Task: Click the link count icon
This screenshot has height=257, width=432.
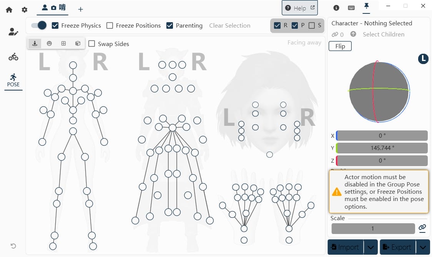Action: 335,35
